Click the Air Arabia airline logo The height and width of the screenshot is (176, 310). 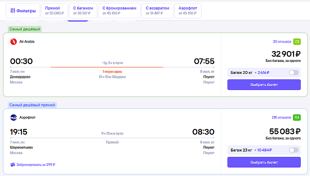tap(14, 42)
